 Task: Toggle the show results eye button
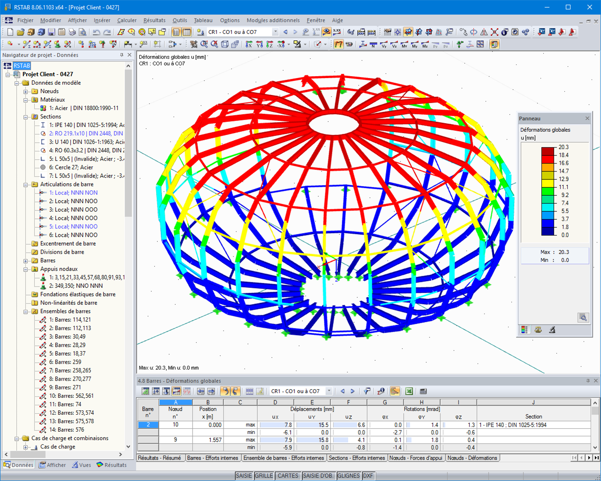326,32
